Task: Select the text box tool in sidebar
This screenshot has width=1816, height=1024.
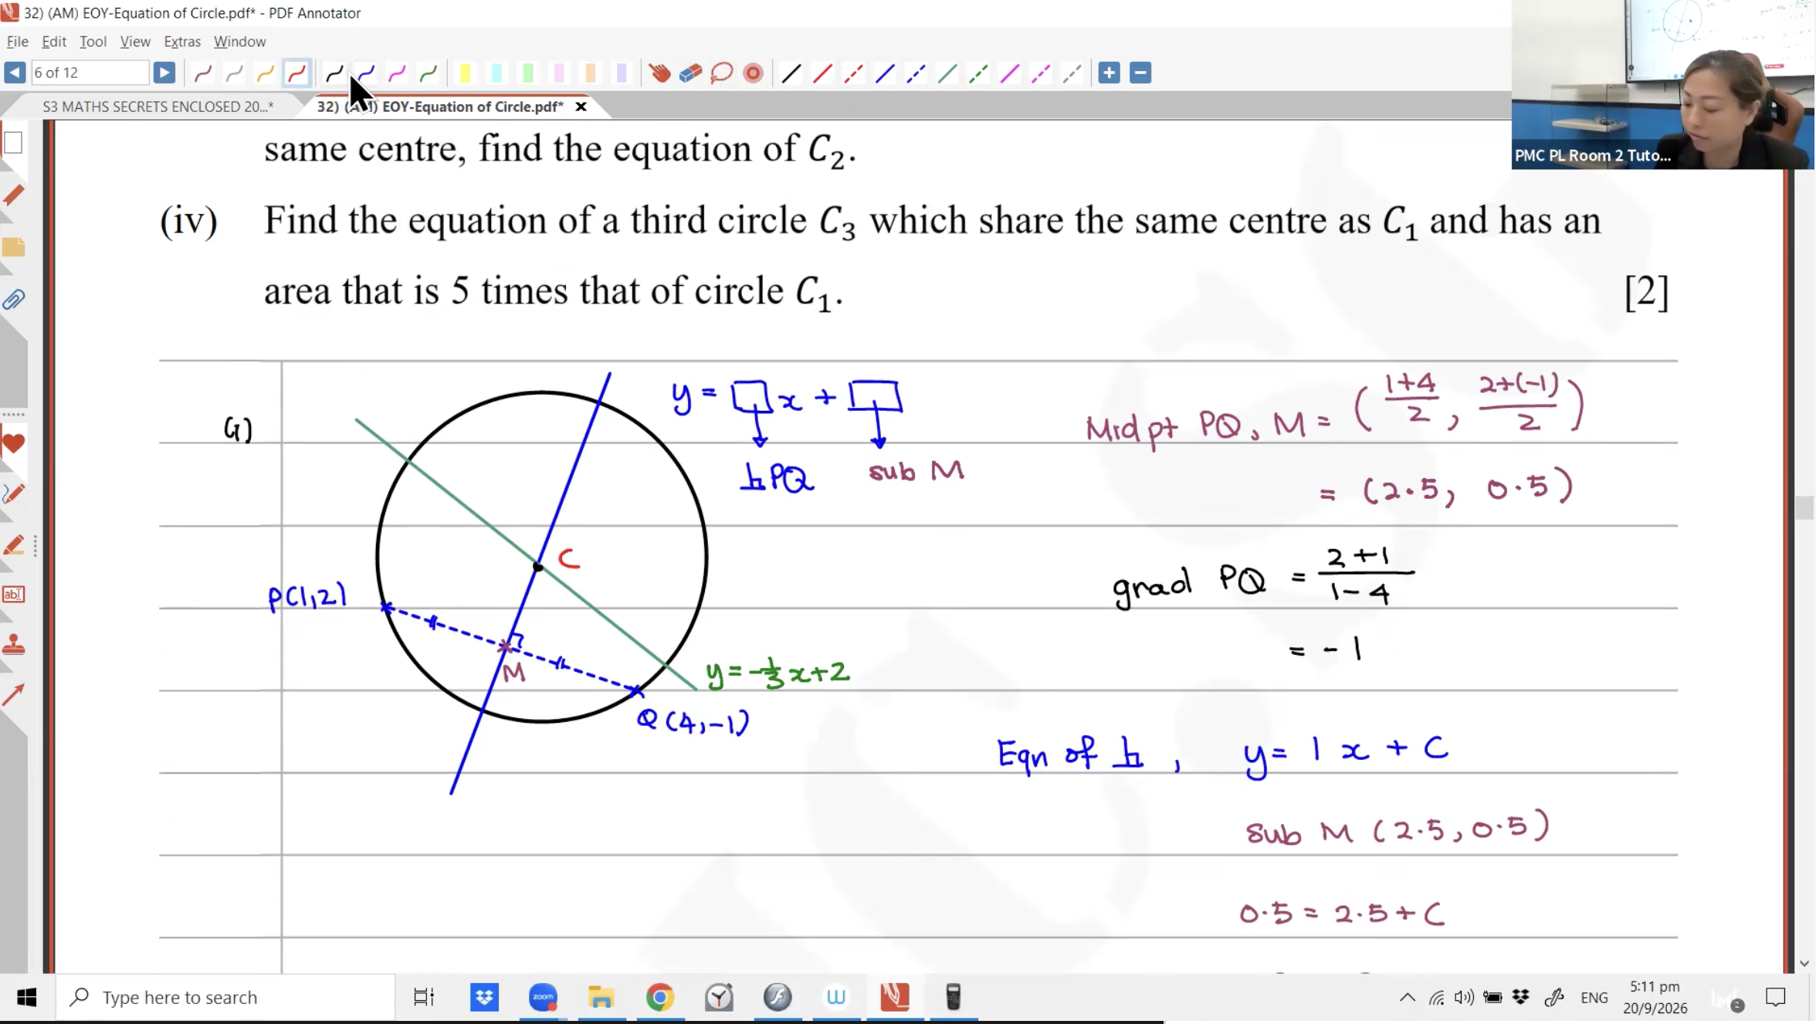Action: click(x=13, y=595)
